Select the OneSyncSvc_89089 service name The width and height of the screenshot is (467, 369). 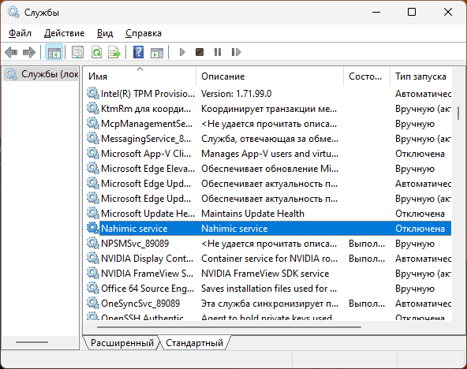pos(140,304)
